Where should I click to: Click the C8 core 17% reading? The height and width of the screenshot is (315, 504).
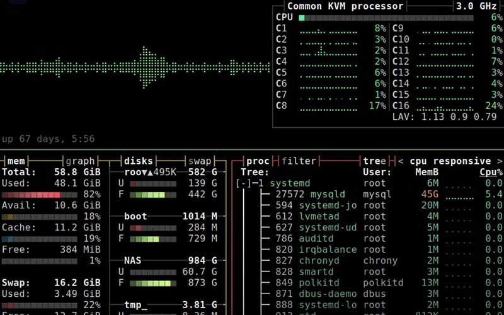pos(377,105)
